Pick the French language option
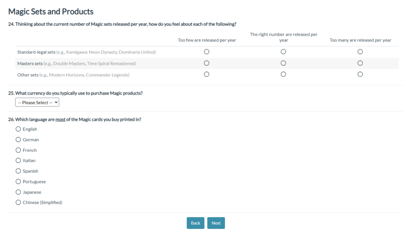The width and height of the screenshot is (410, 236). (x=18, y=150)
